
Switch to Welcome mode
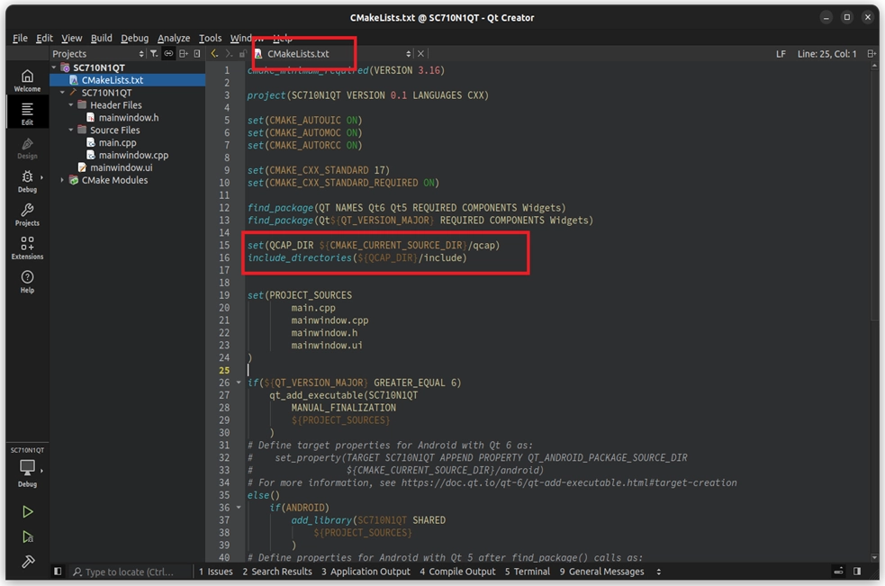pyautogui.click(x=27, y=81)
